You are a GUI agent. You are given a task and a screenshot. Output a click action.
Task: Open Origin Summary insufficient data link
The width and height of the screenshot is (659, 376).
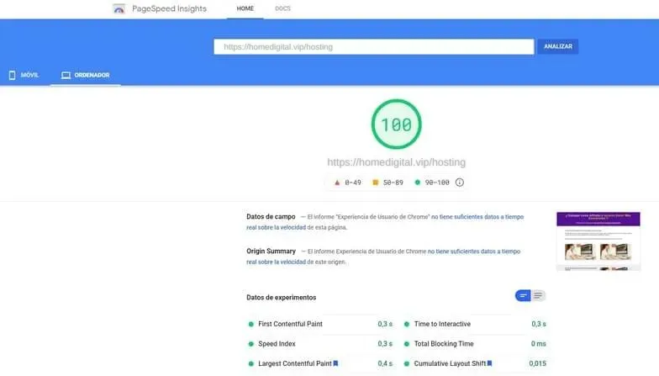(x=474, y=252)
